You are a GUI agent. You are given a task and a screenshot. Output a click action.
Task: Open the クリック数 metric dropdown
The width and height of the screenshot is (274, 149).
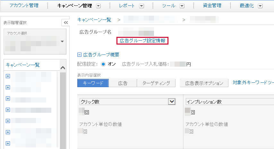coord(128,102)
